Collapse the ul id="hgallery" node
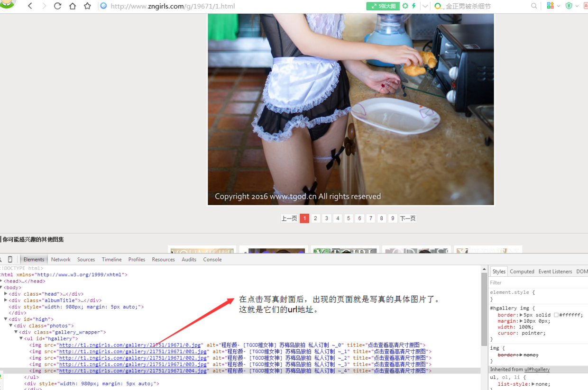588x390 pixels. coord(21,338)
